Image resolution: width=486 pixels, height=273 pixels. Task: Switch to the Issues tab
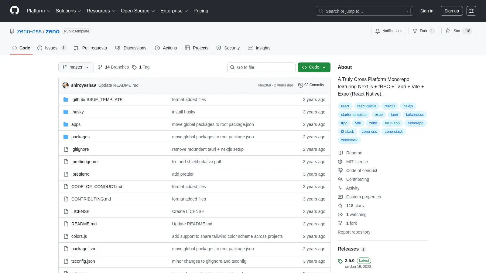[51, 48]
